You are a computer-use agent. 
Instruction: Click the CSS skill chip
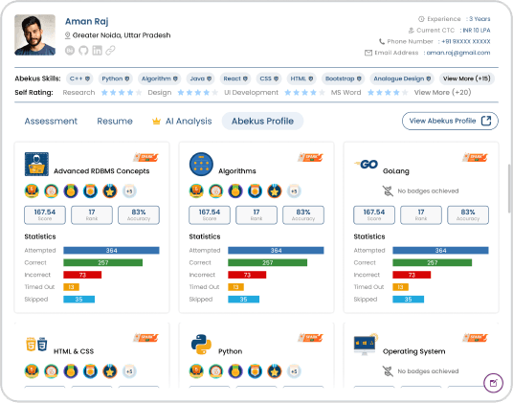269,78
